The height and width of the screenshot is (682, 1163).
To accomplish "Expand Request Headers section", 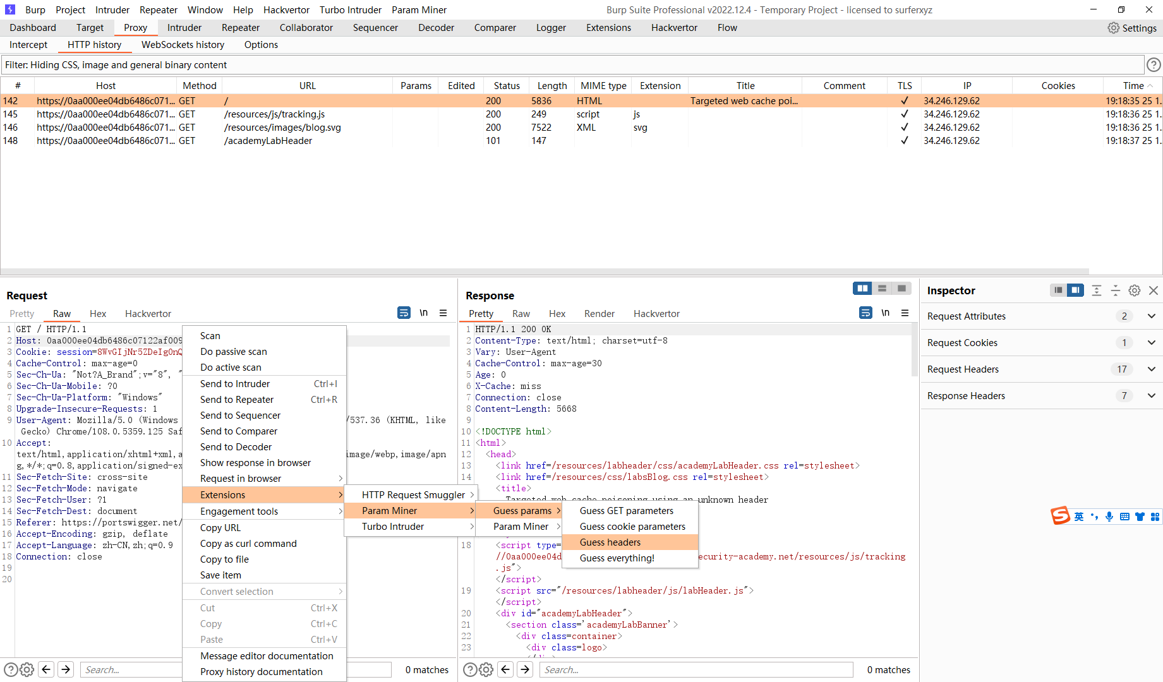I will [1151, 369].
